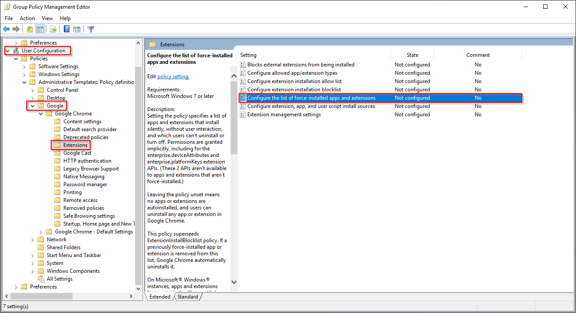Expand the Network tree node
Screen dimensions: 576x313
32,239
